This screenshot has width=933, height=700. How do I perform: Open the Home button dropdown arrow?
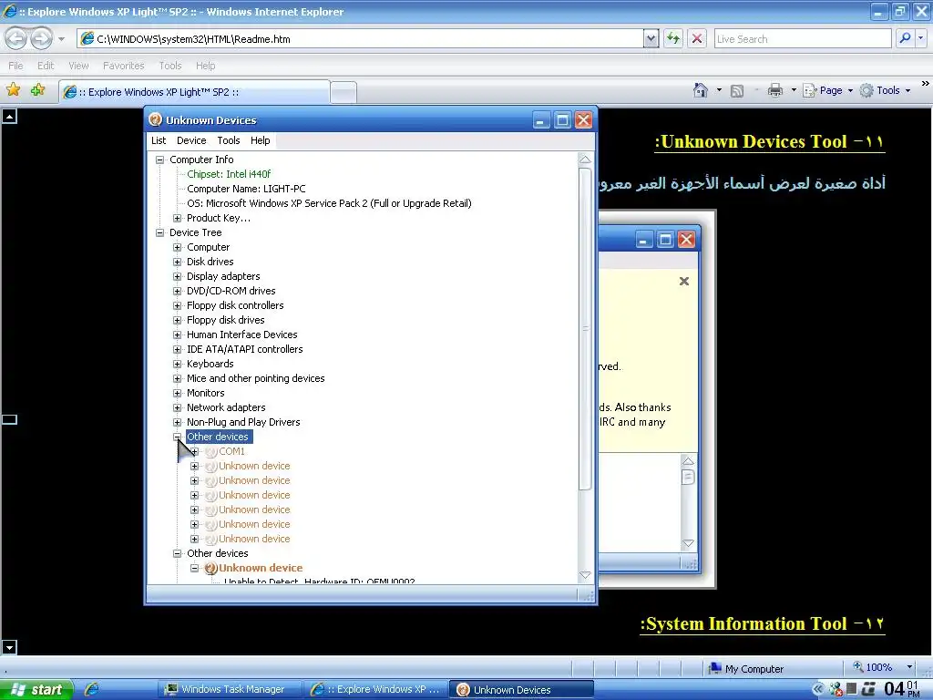coord(719,90)
